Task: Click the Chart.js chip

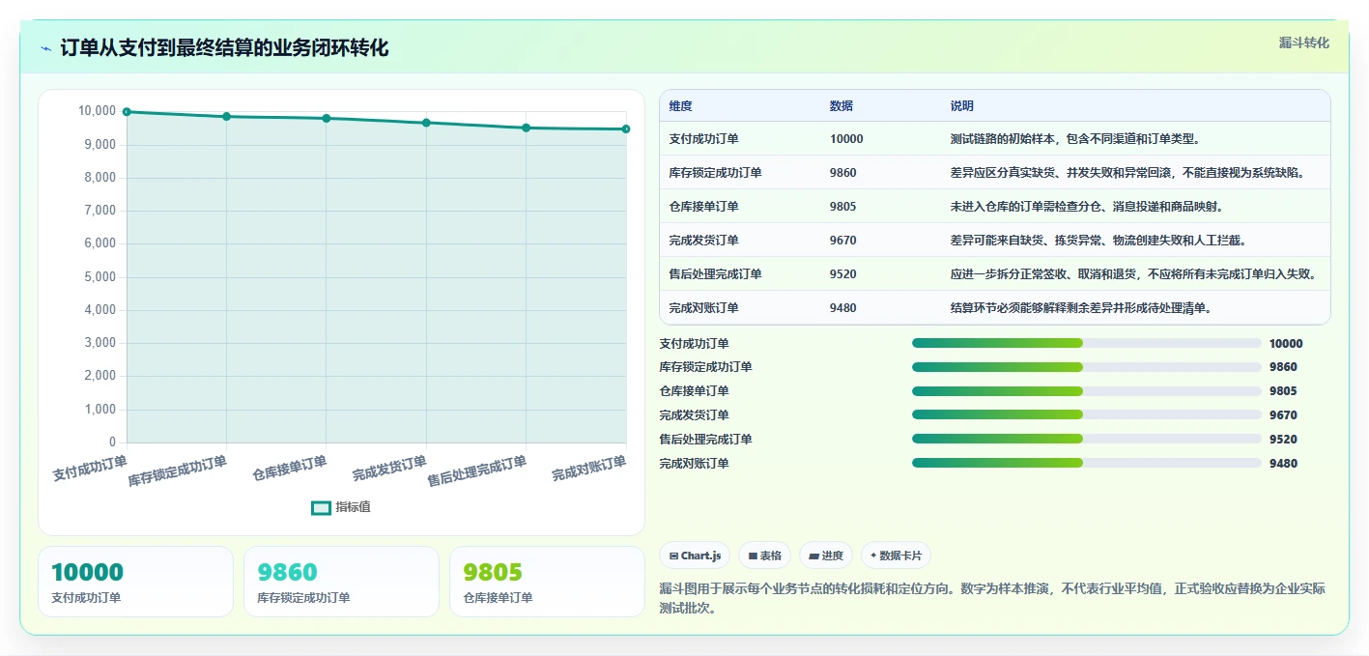Action: (x=696, y=556)
